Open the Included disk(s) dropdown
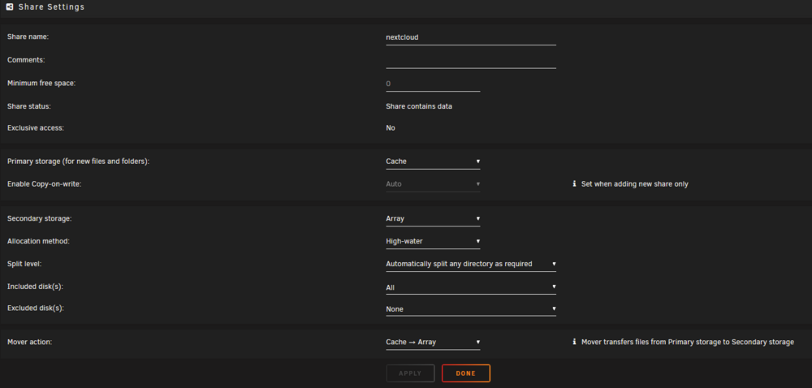The image size is (812, 388). (x=471, y=287)
